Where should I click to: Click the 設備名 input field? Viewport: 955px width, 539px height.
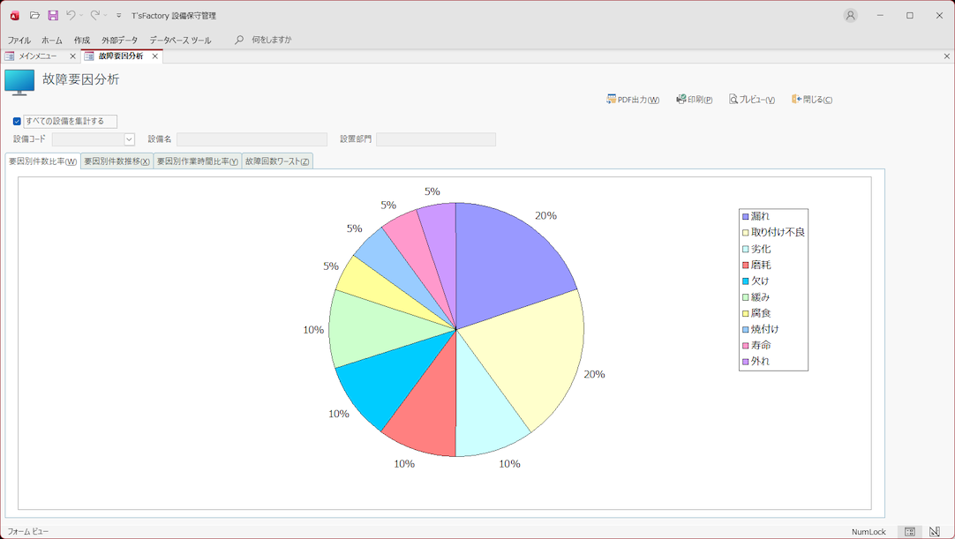click(x=252, y=139)
